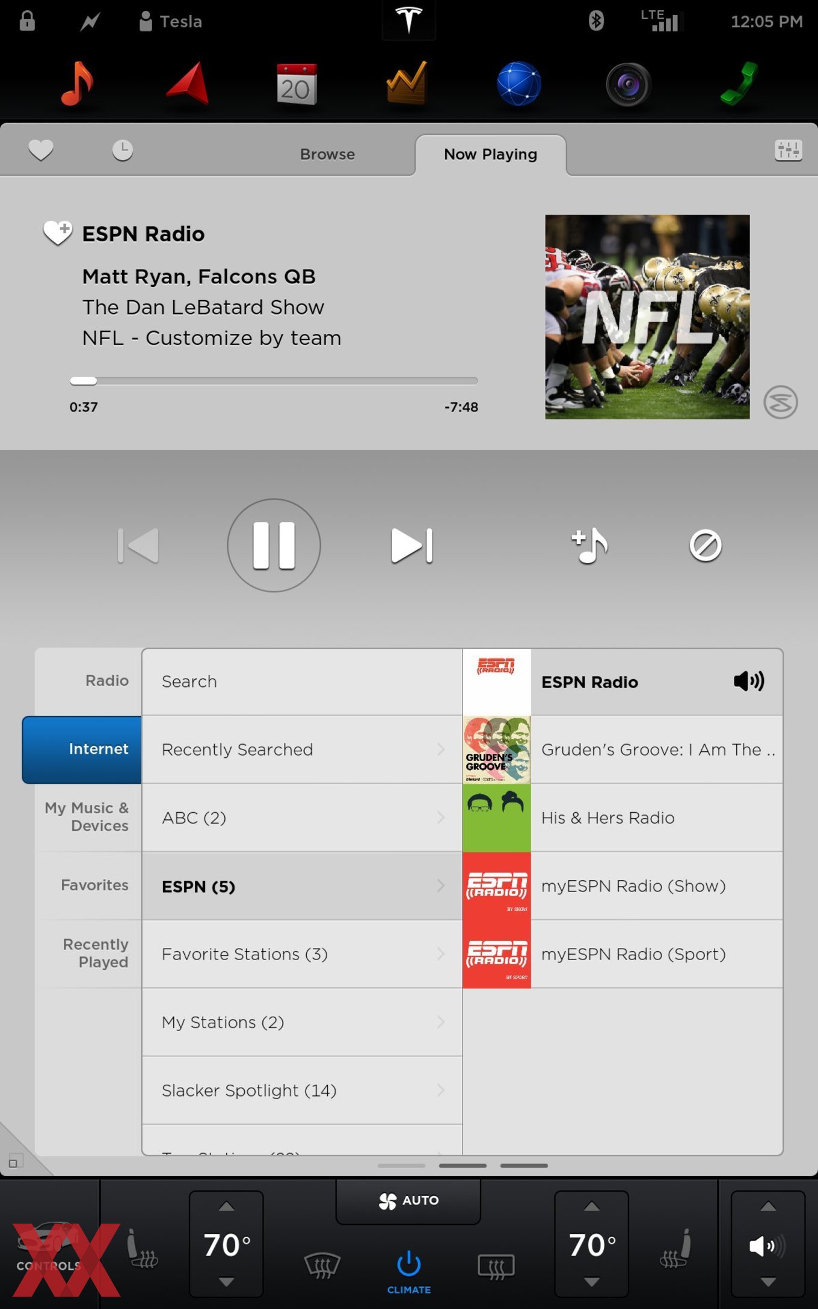The width and height of the screenshot is (818, 1309).
Task: Toggle Climate power button
Action: [409, 1272]
